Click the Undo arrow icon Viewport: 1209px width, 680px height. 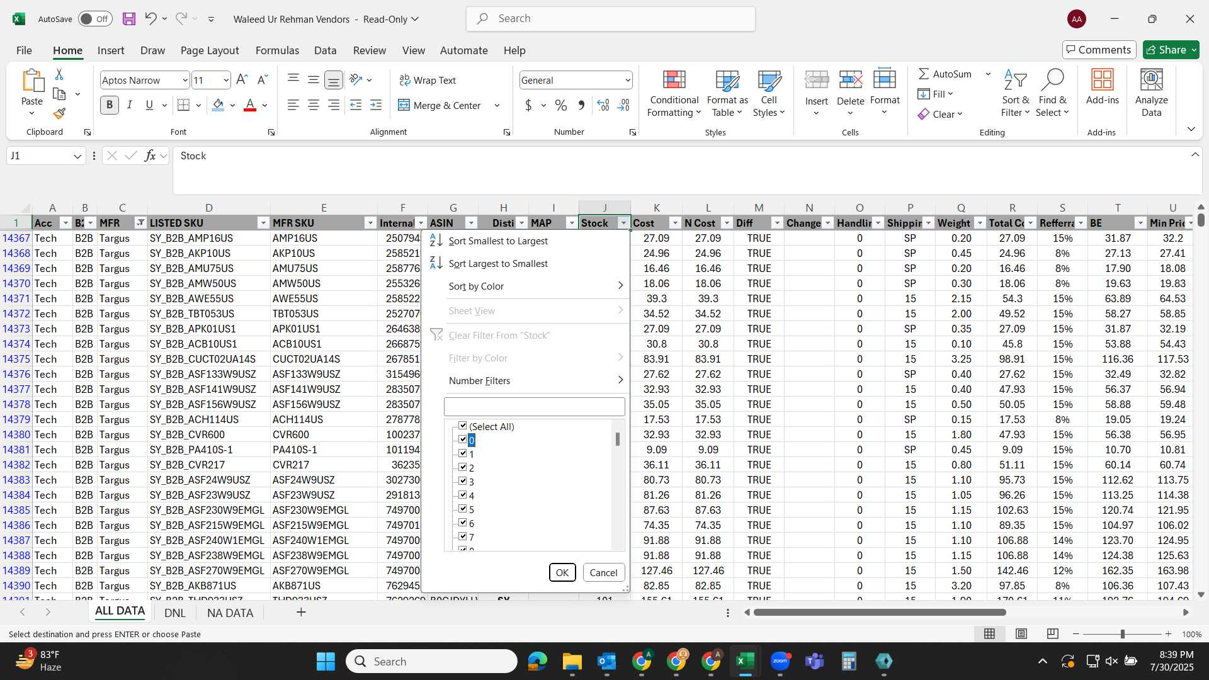(x=150, y=19)
